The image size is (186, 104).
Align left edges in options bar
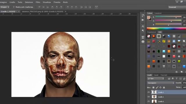[x=53, y=7]
